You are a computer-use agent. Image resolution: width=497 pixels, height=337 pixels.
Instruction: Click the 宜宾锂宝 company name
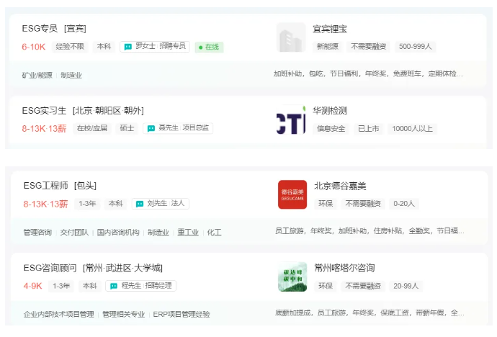(x=330, y=29)
